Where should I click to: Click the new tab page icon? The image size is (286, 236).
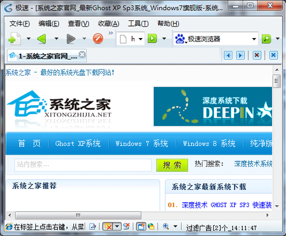(15, 39)
